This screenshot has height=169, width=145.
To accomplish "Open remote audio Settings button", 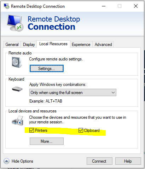I will tap(47, 69).
